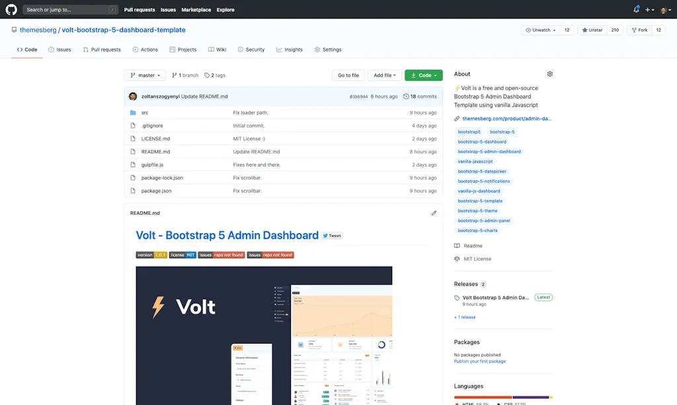
Task: Open the gulpfile.js file
Action: (152, 165)
